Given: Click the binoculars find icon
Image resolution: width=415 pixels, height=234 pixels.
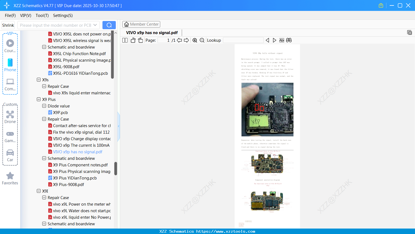Looking at the screenshot, I should click(289, 40).
